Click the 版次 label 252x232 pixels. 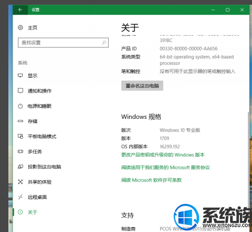click(x=126, y=130)
